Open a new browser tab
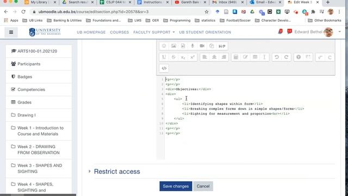This screenshot has height=196, width=348. (x=327, y=2)
